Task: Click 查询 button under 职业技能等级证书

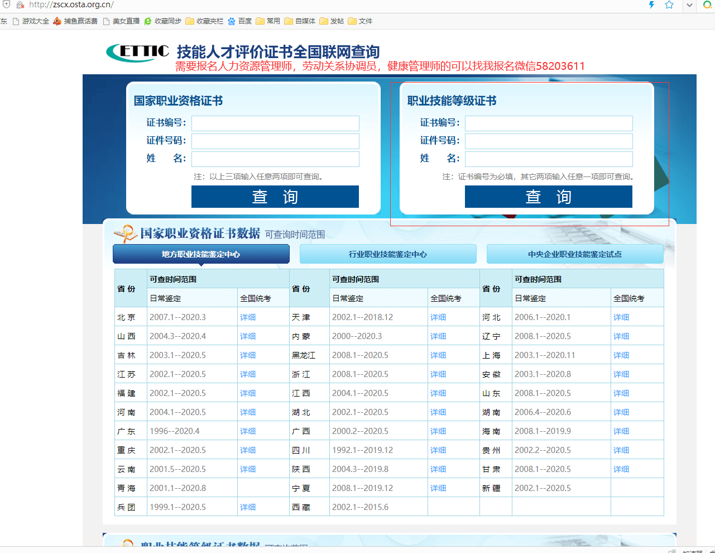Action: pyautogui.click(x=549, y=197)
